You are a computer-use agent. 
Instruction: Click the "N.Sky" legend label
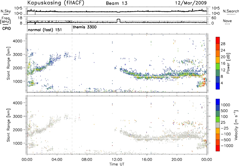[6, 11]
